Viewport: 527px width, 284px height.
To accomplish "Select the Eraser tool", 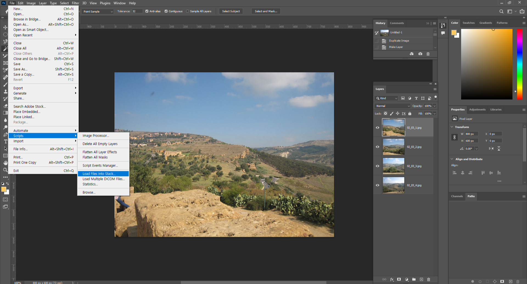I will tap(5, 106).
